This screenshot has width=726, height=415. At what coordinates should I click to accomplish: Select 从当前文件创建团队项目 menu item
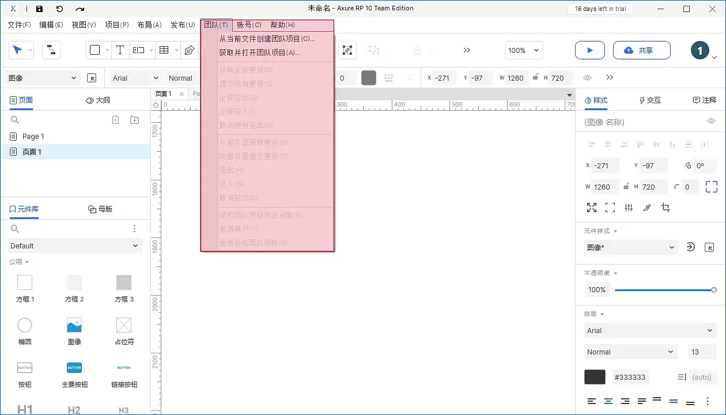point(261,38)
